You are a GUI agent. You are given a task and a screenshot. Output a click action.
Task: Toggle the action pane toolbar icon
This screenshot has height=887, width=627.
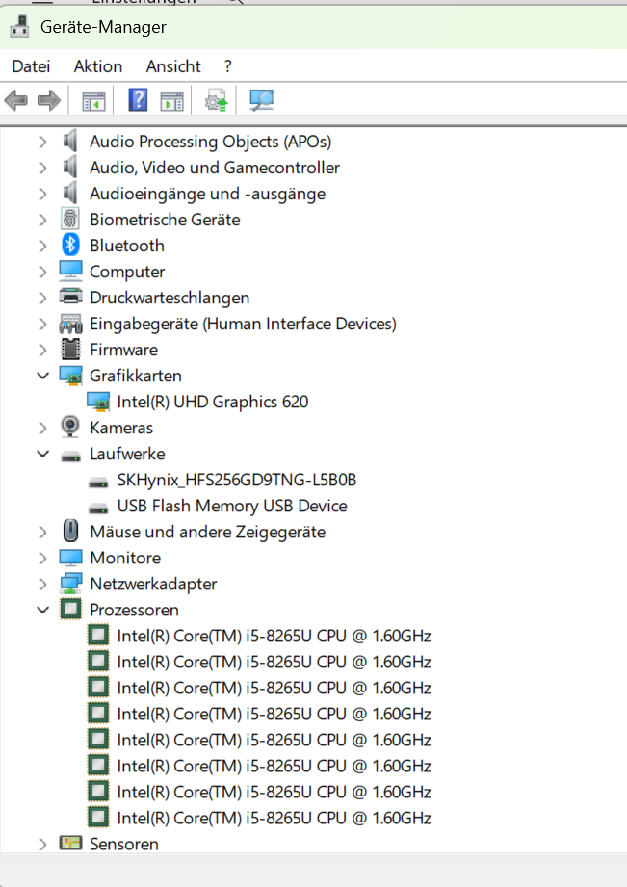click(x=171, y=102)
